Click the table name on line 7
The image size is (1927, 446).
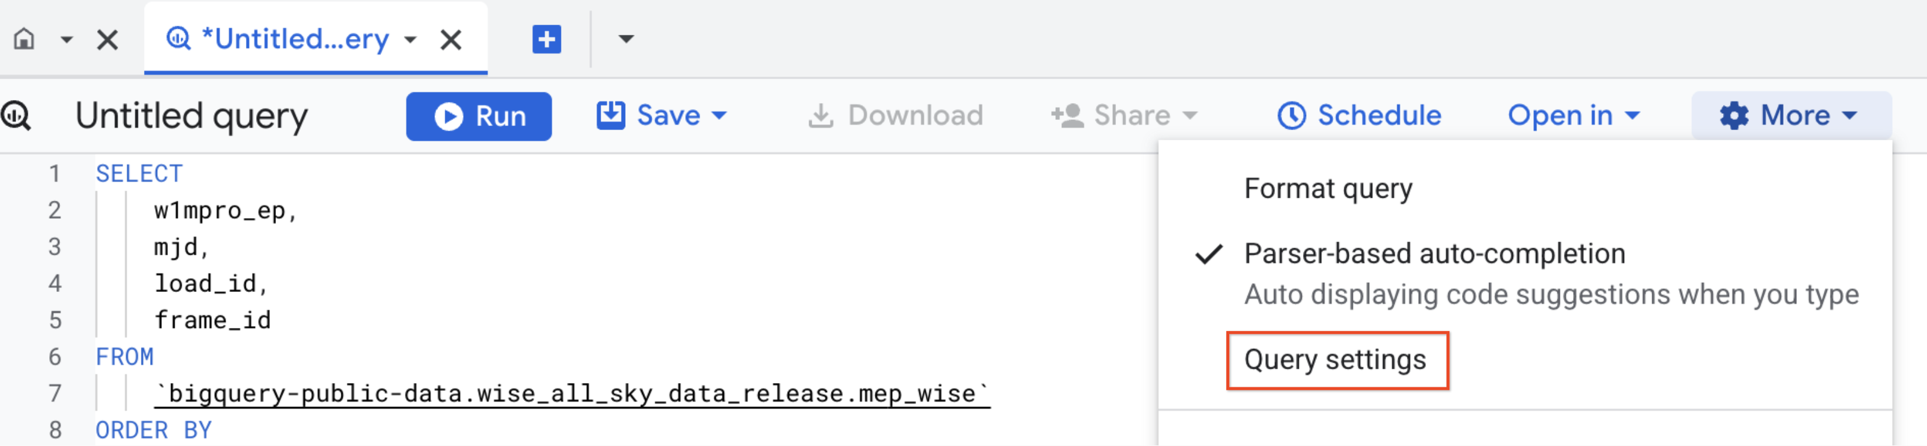point(572,394)
